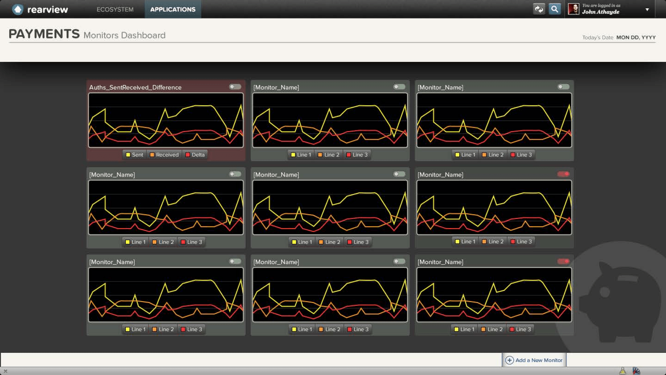The height and width of the screenshot is (375, 666).
Task: Toggle the switch on top-row middle monitor
Action: coord(399,87)
